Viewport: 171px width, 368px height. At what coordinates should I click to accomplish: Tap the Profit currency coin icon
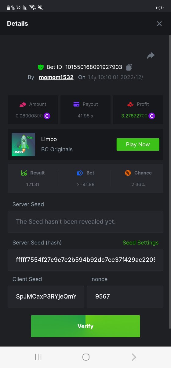point(152,116)
